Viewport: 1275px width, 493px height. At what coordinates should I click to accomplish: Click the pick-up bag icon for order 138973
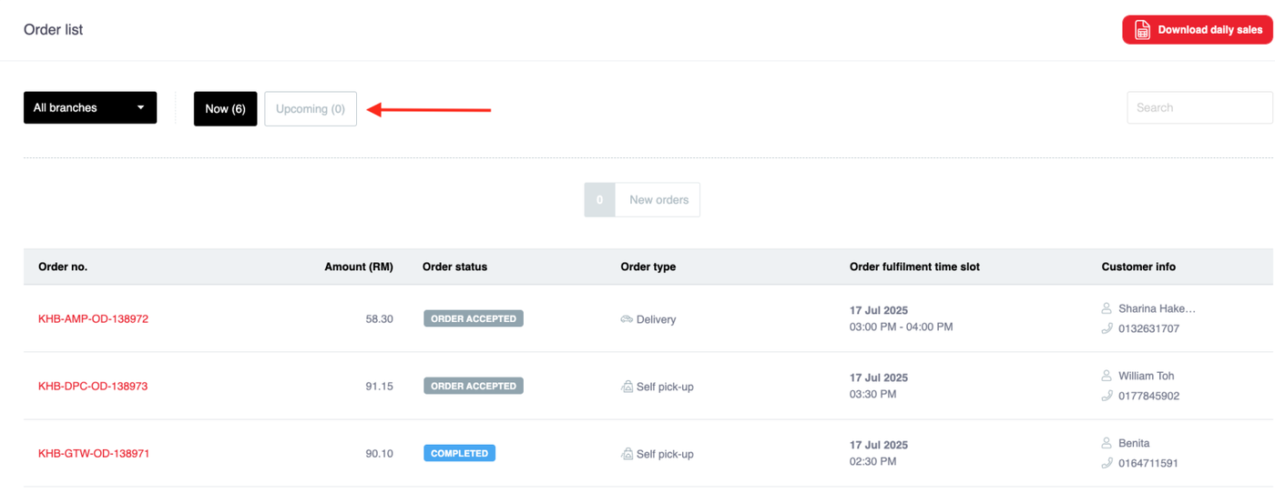pyautogui.click(x=627, y=387)
